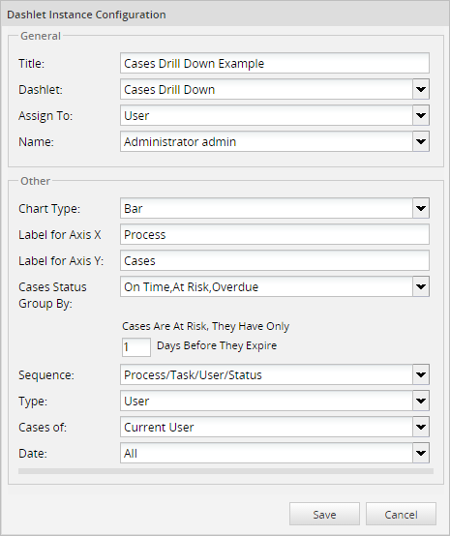
Task: Expand the Cases of dropdown arrow
Action: coord(421,427)
